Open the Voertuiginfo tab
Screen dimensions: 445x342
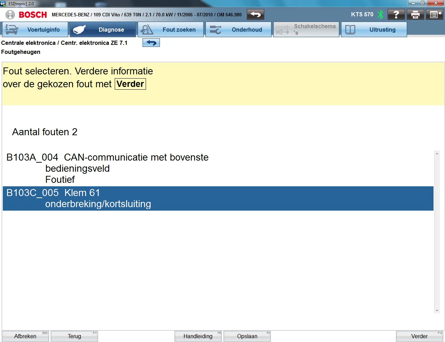tap(35, 30)
